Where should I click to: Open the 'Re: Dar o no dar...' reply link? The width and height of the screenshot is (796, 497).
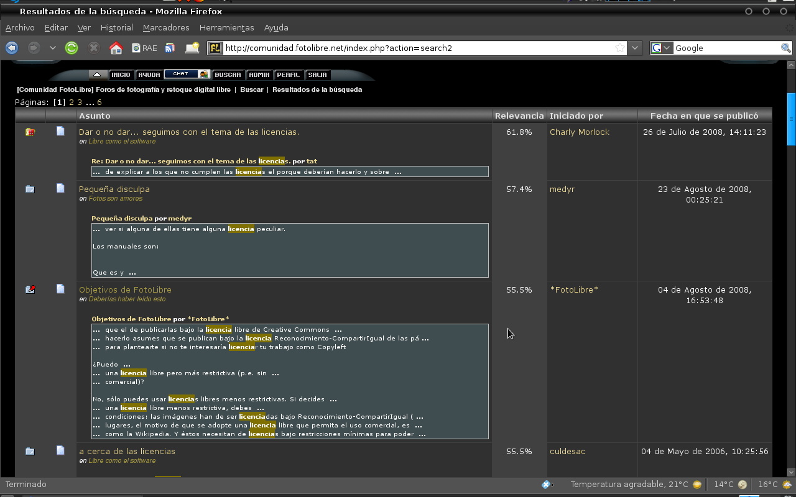pyautogui.click(x=191, y=161)
